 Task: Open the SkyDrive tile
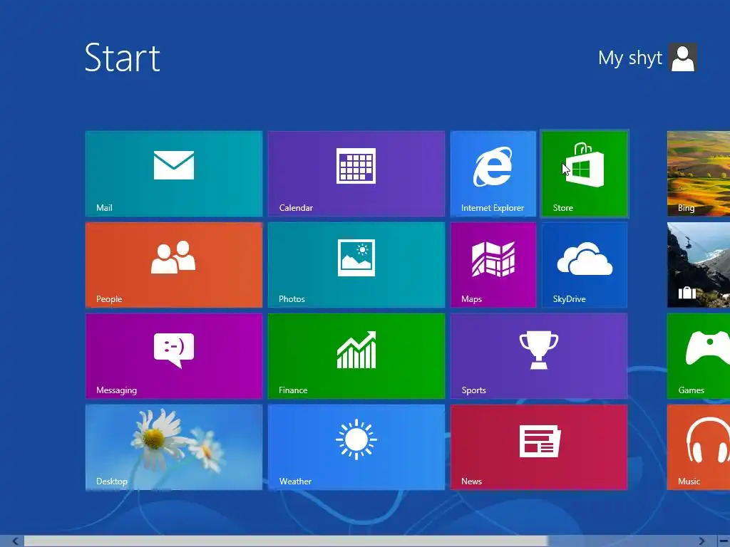[x=585, y=265]
